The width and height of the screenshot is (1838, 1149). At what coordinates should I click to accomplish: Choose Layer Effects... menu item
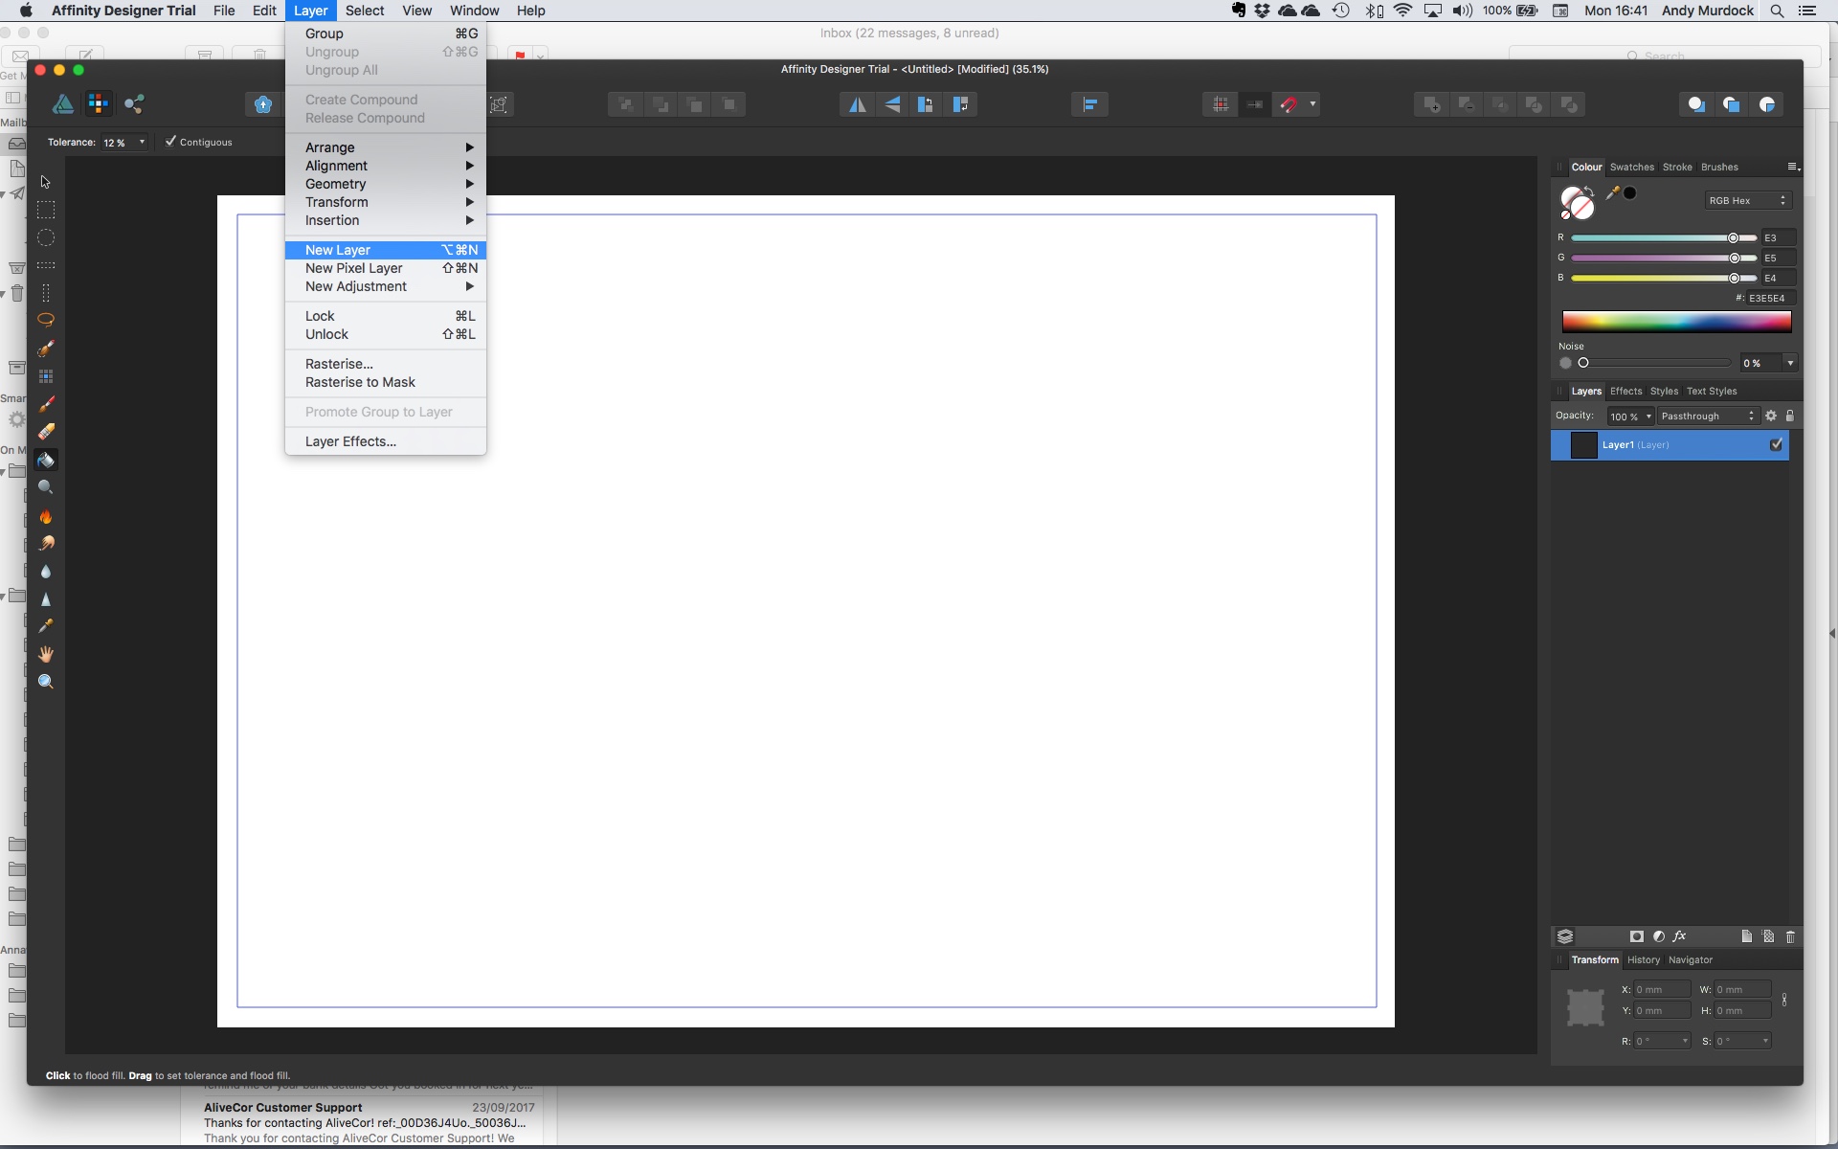(x=386, y=441)
